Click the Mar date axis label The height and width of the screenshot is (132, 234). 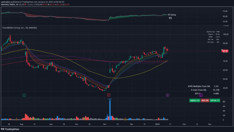point(210,124)
